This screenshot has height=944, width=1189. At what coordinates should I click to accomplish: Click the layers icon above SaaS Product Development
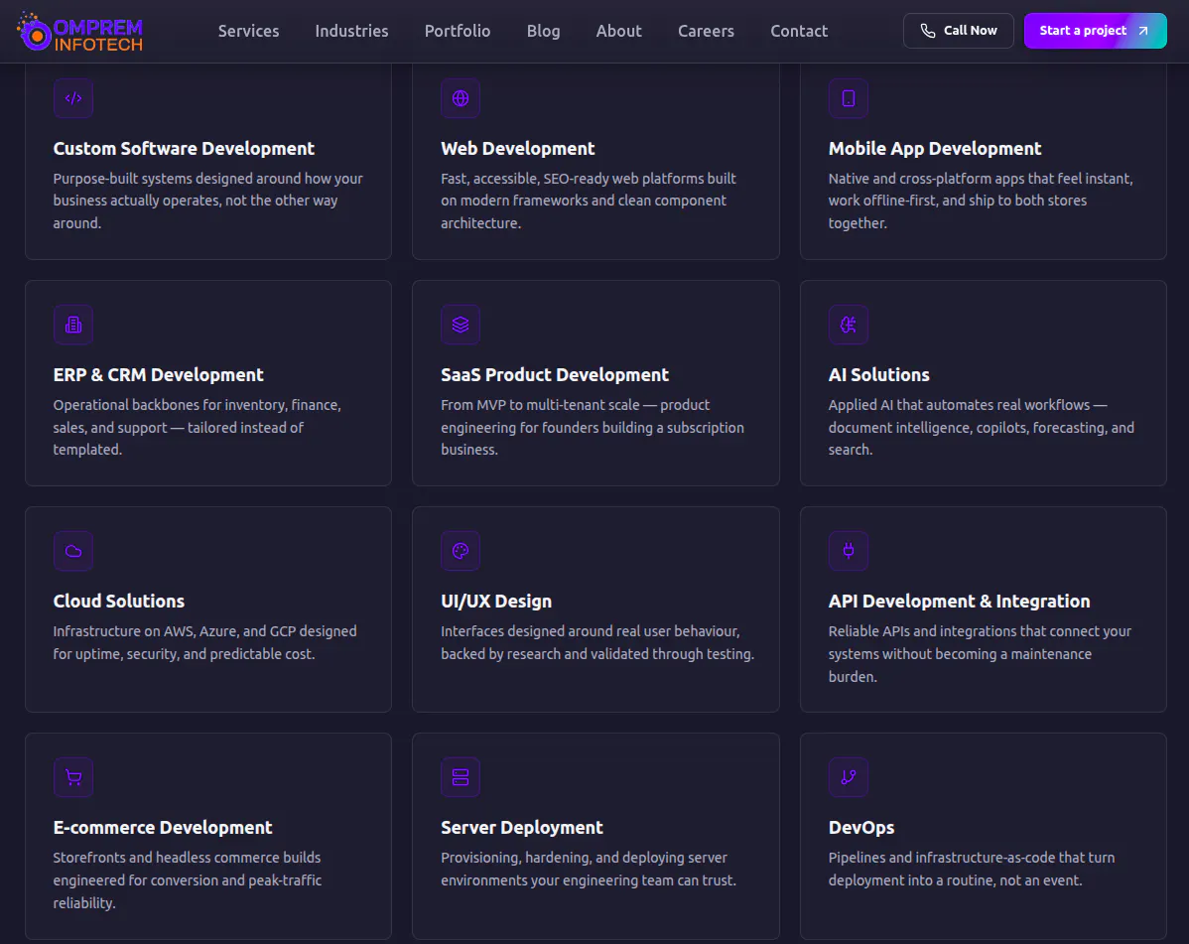click(461, 325)
